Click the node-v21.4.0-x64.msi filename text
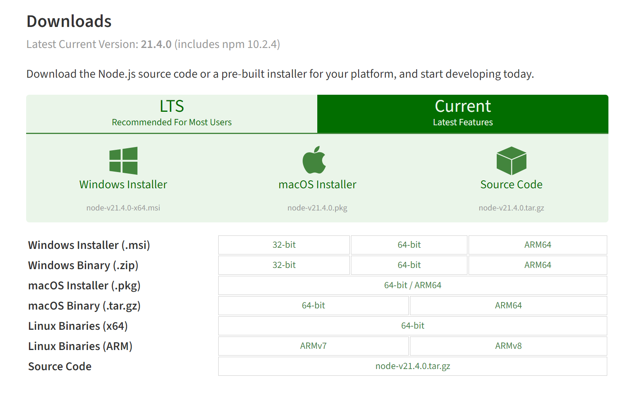 pyautogui.click(x=123, y=208)
